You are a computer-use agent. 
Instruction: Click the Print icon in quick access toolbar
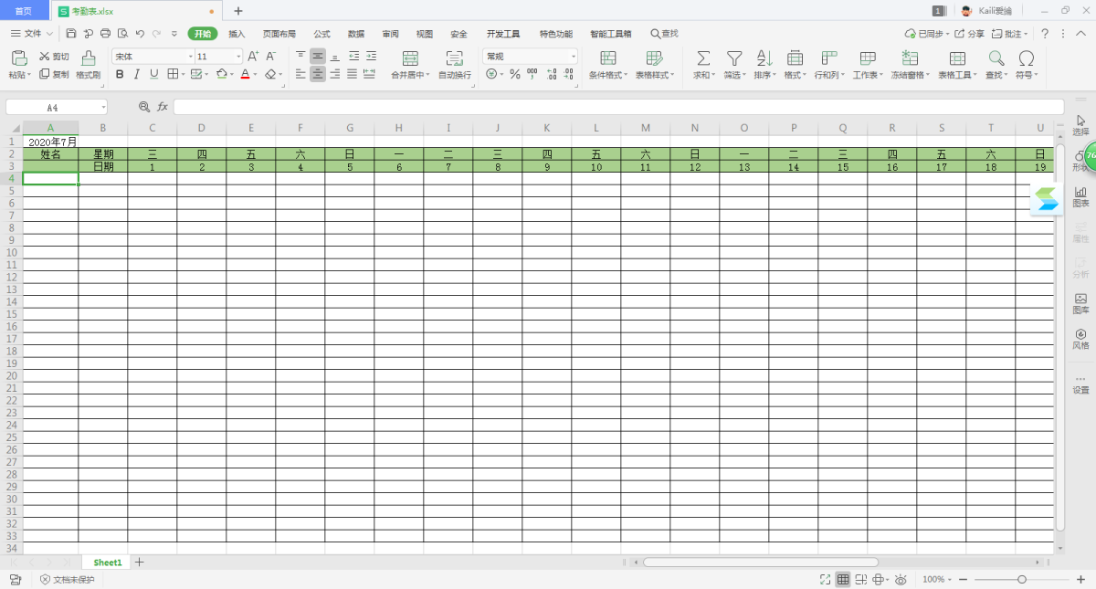point(105,34)
